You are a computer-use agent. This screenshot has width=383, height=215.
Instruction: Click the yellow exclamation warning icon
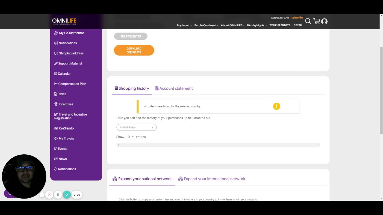[276, 106]
